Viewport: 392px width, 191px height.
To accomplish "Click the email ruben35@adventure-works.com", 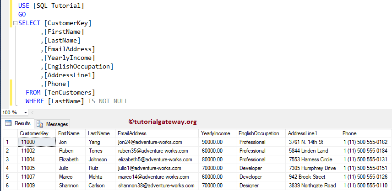I will tap(157, 151).
